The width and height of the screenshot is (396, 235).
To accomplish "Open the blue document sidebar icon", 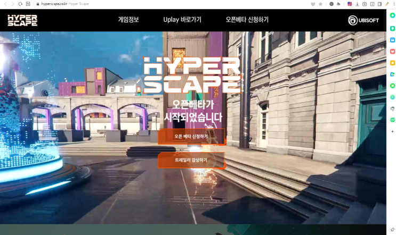I will (392, 74).
